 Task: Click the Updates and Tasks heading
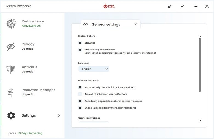89,81
